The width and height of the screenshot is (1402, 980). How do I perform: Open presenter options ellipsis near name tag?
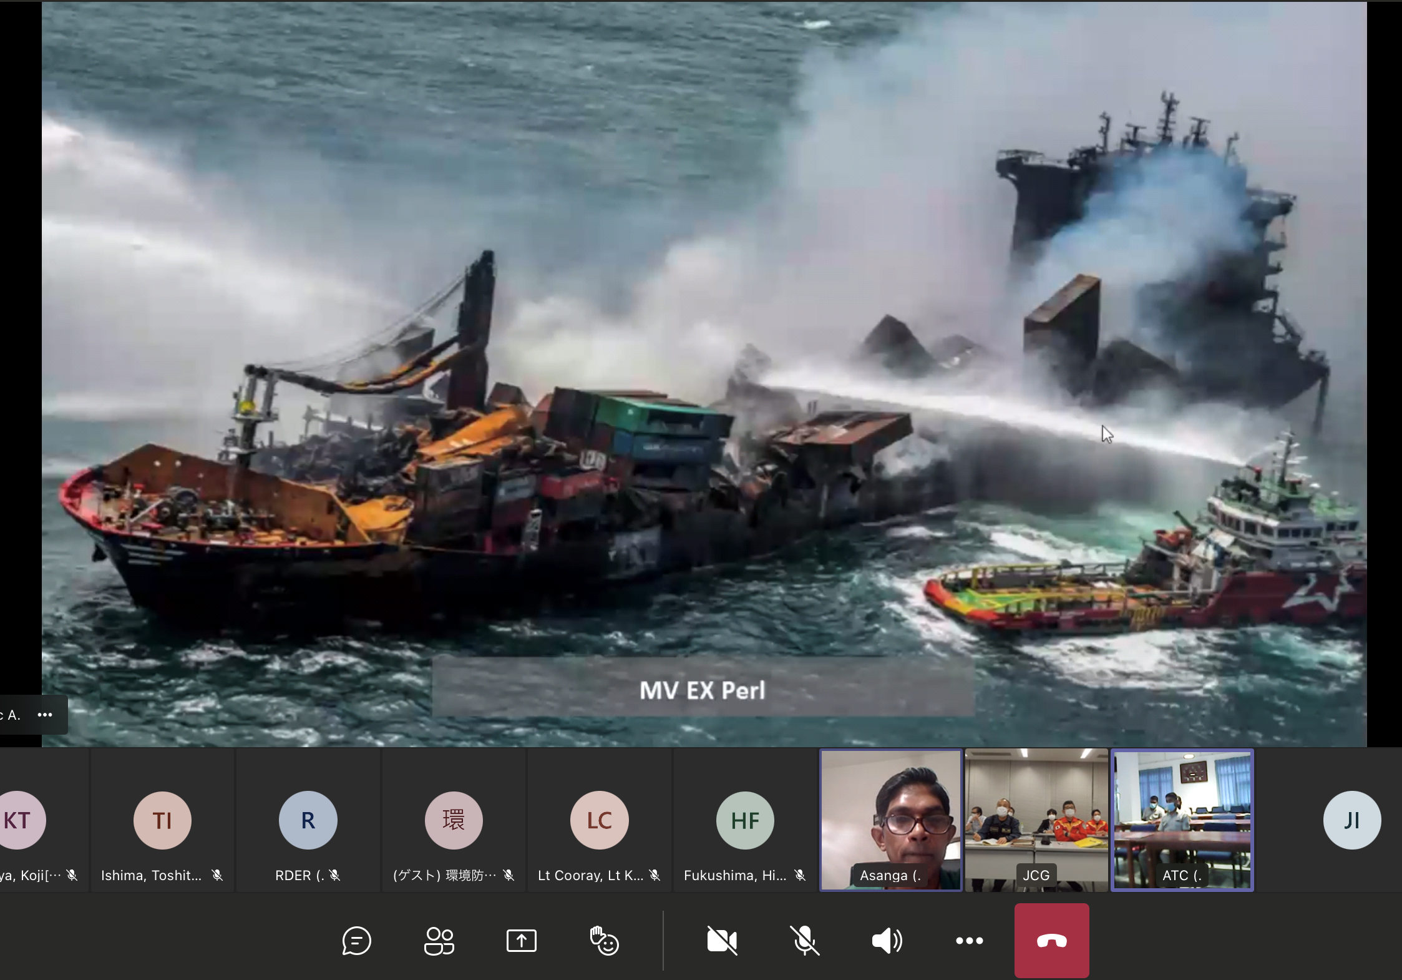coord(45,715)
